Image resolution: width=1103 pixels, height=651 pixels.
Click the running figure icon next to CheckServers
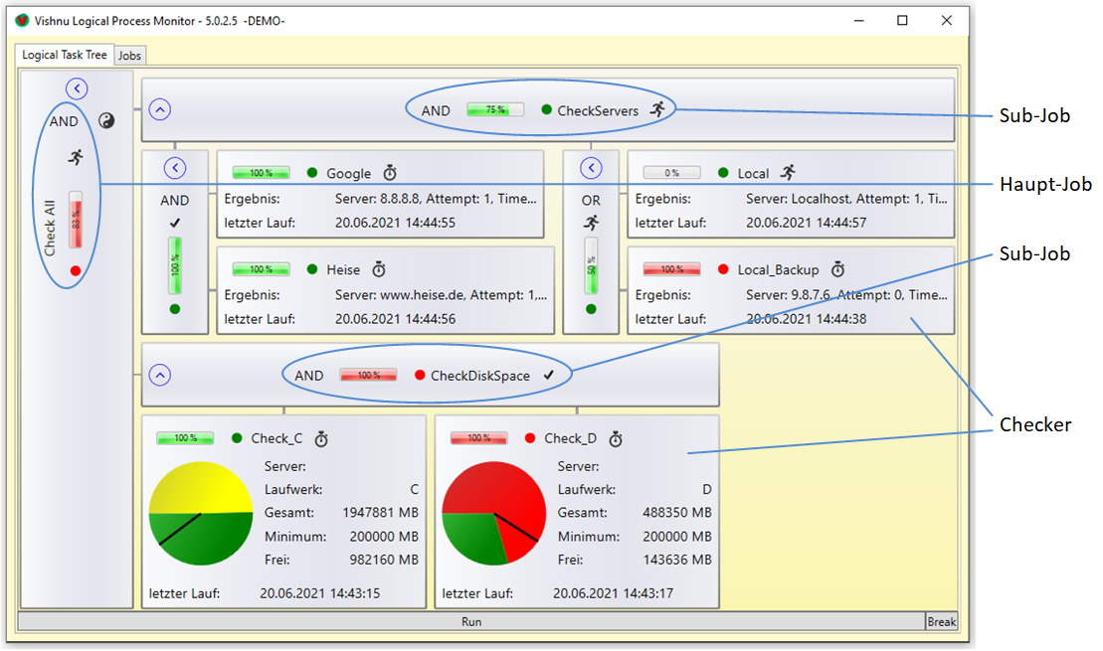656,110
